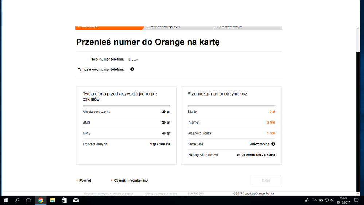Click the 1 rok validity value
Viewport: 364px width, 205px height.
(271, 133)
